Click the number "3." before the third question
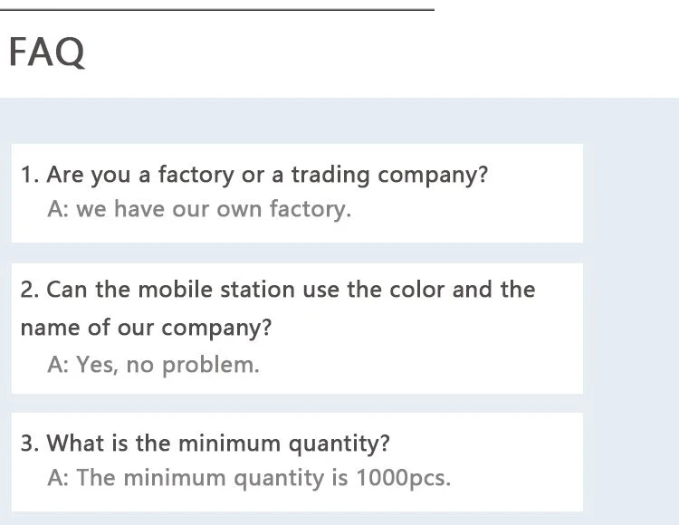The width and height of the screenshot is (679, 525). point(29,444)
